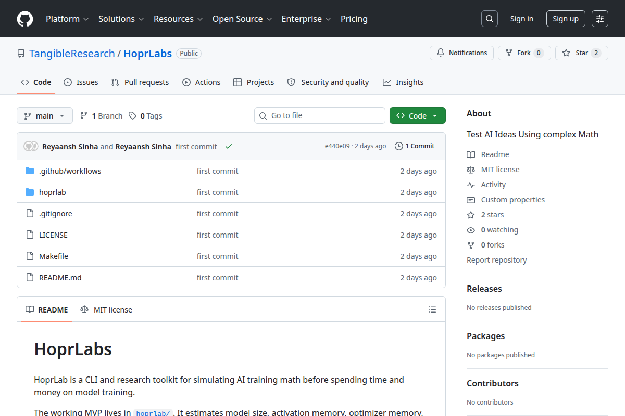The width and height of the screenshot is (625, 416).
Task: Select the MIT license readme tab
Action: pyautogui.click(x=106, y=310)
